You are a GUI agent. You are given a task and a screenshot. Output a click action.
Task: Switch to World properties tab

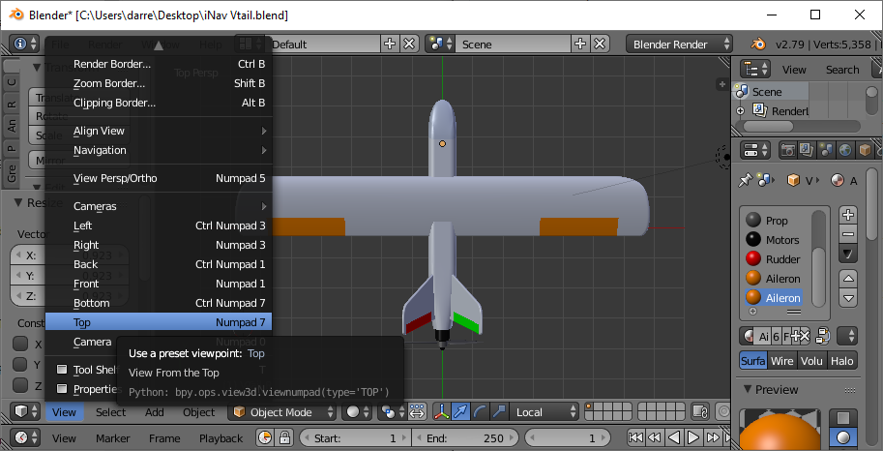(845, 150)
